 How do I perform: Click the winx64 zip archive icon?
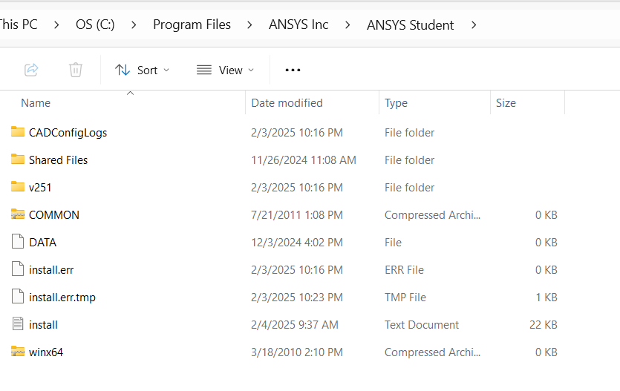(18, 352)
